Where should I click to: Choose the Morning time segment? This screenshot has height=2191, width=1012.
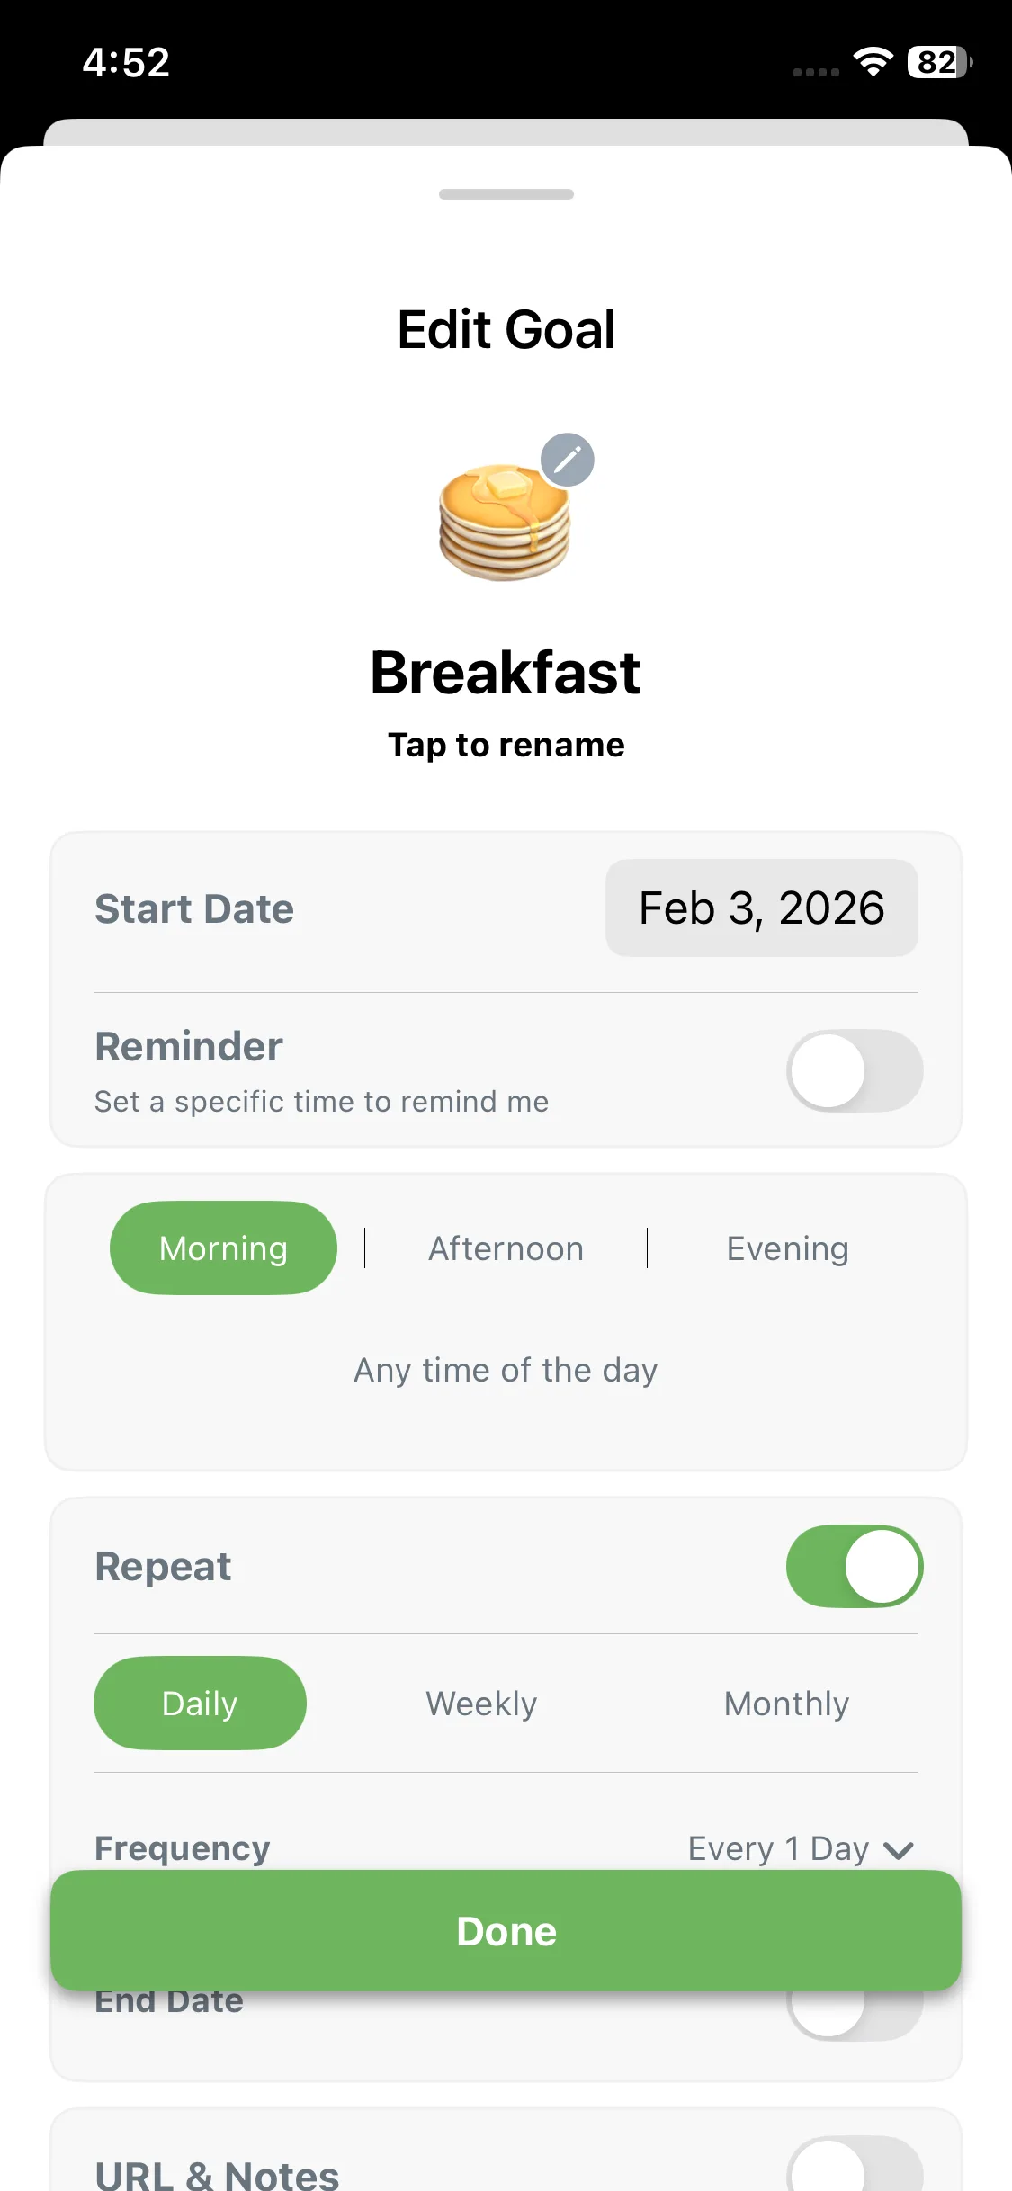[223, 1248]
